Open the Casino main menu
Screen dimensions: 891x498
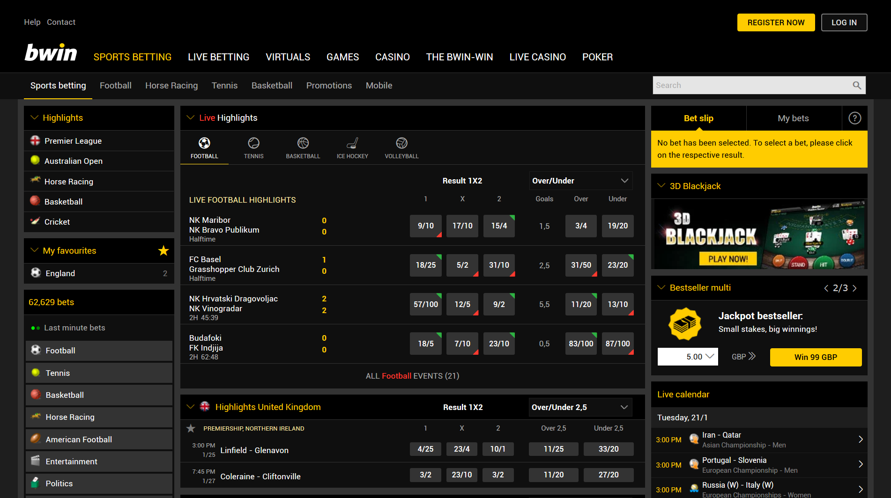point(392,57)
